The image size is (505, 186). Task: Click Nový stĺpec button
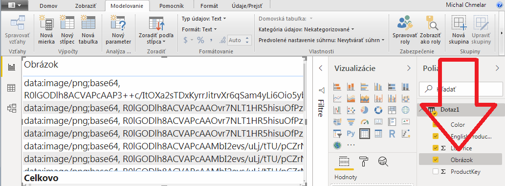(x=67, y=30)
